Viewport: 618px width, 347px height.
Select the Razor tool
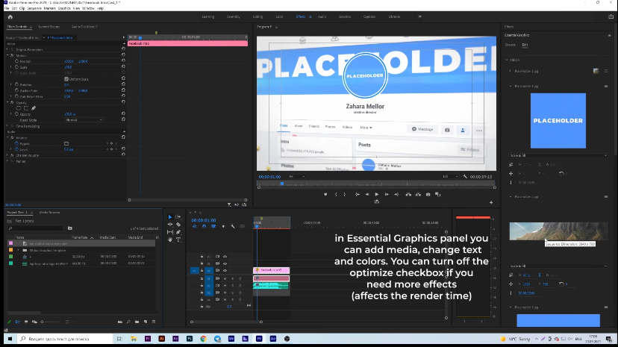178,225
